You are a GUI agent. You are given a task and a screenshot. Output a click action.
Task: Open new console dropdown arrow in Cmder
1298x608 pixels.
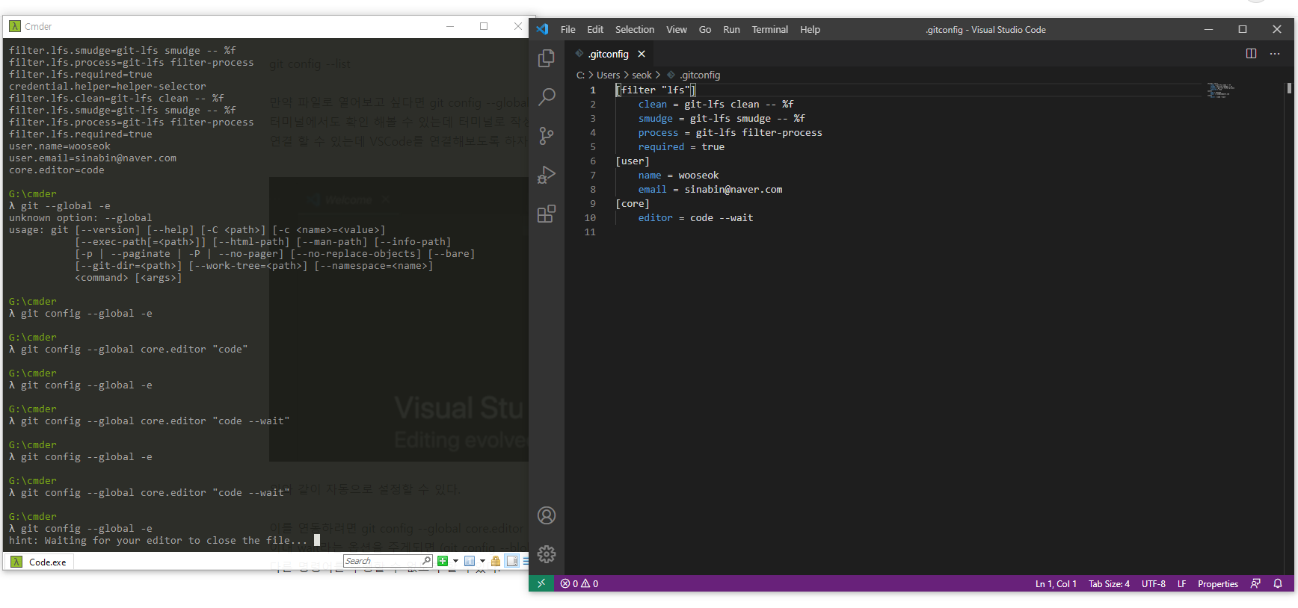pos(455,561)
